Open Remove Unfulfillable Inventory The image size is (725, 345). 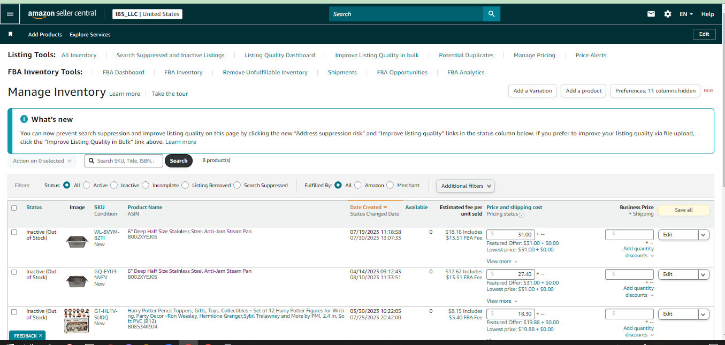coord(265,72)
